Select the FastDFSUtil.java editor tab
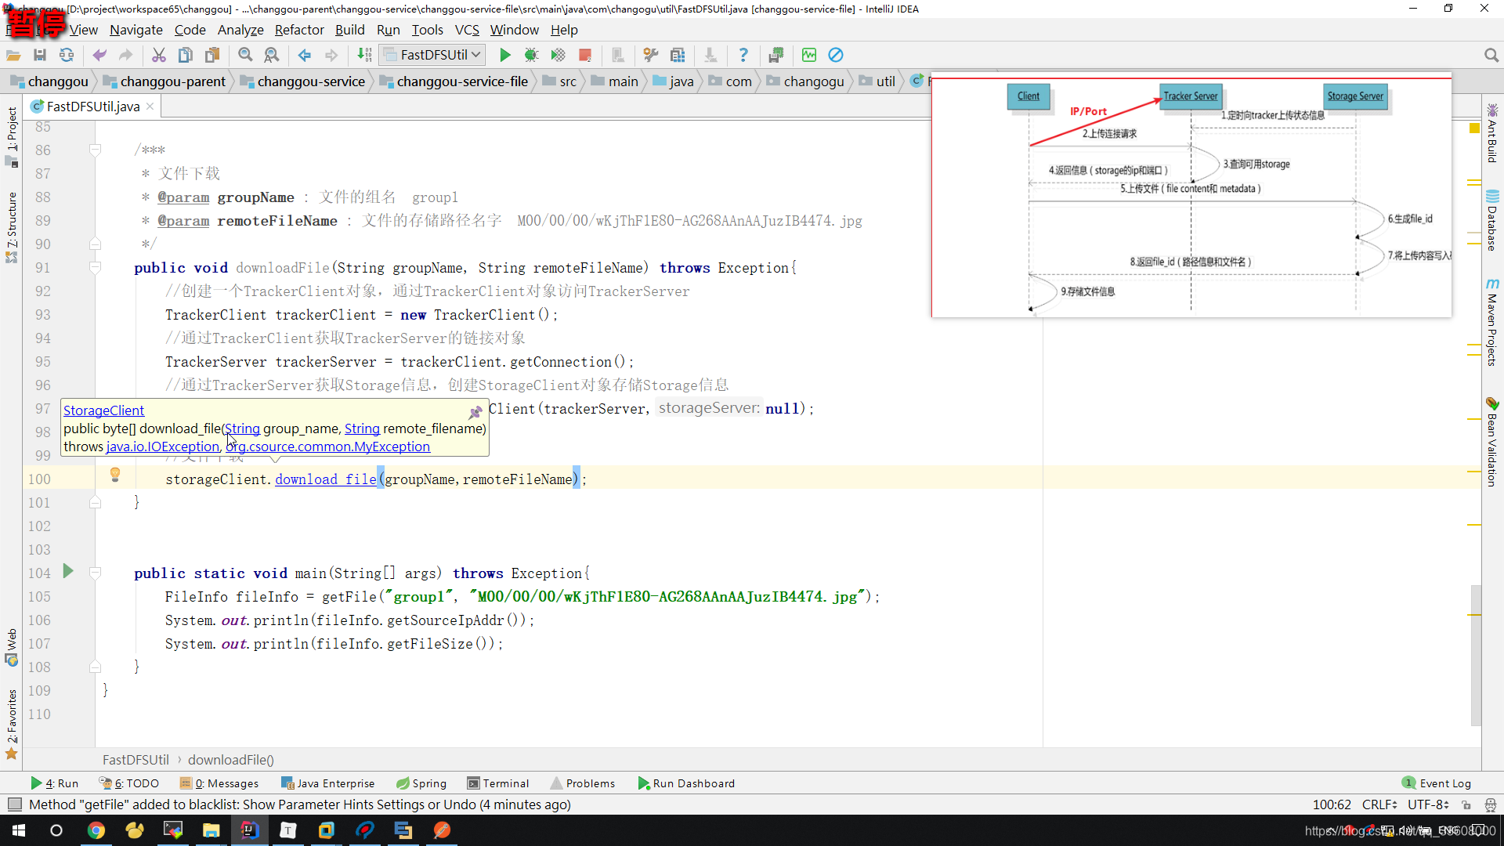1504x846 pixels. click(92, 107)
